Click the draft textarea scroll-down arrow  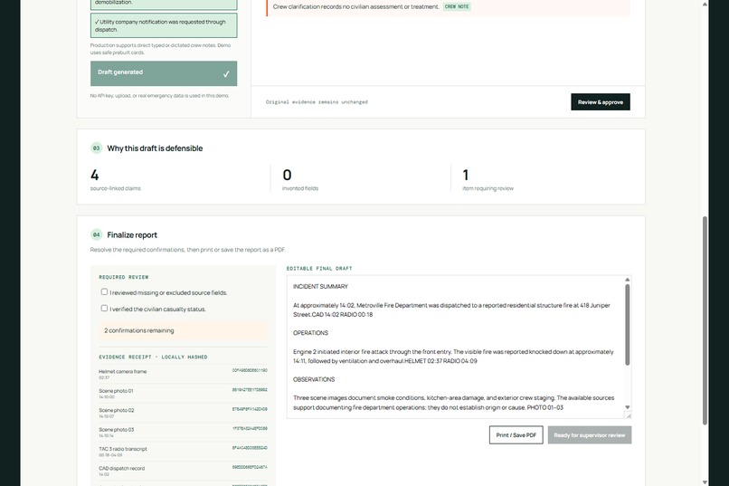[x=627, y=407]
